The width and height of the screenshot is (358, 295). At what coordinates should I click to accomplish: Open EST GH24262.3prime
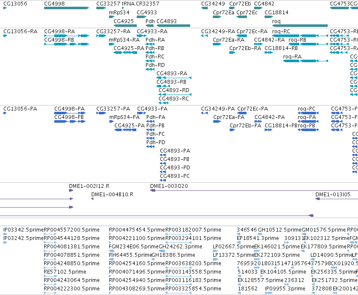click(x=180, y=247)
